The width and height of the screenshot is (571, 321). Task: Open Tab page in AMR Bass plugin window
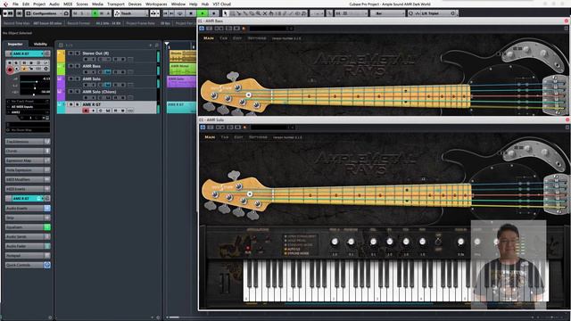pyautogui.click(x=223, y=37)
